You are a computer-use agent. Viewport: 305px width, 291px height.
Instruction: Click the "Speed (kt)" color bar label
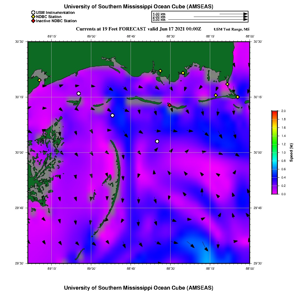pos(291,152)
